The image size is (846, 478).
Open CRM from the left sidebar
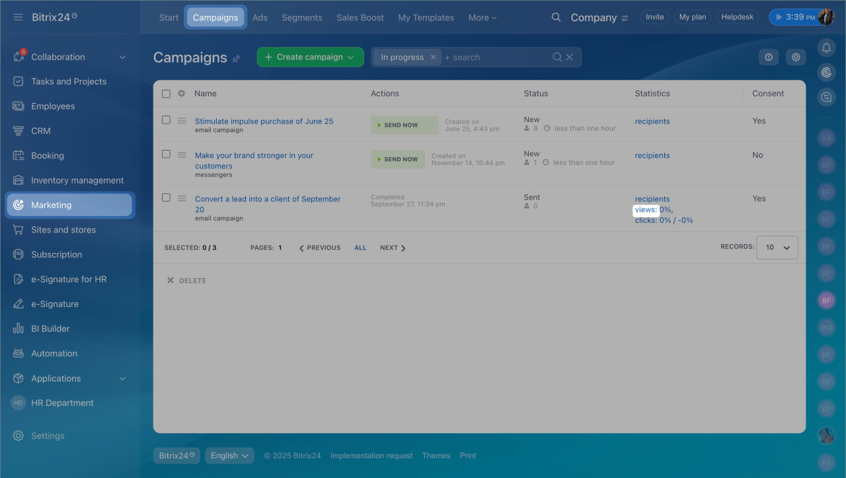(41, 131)
